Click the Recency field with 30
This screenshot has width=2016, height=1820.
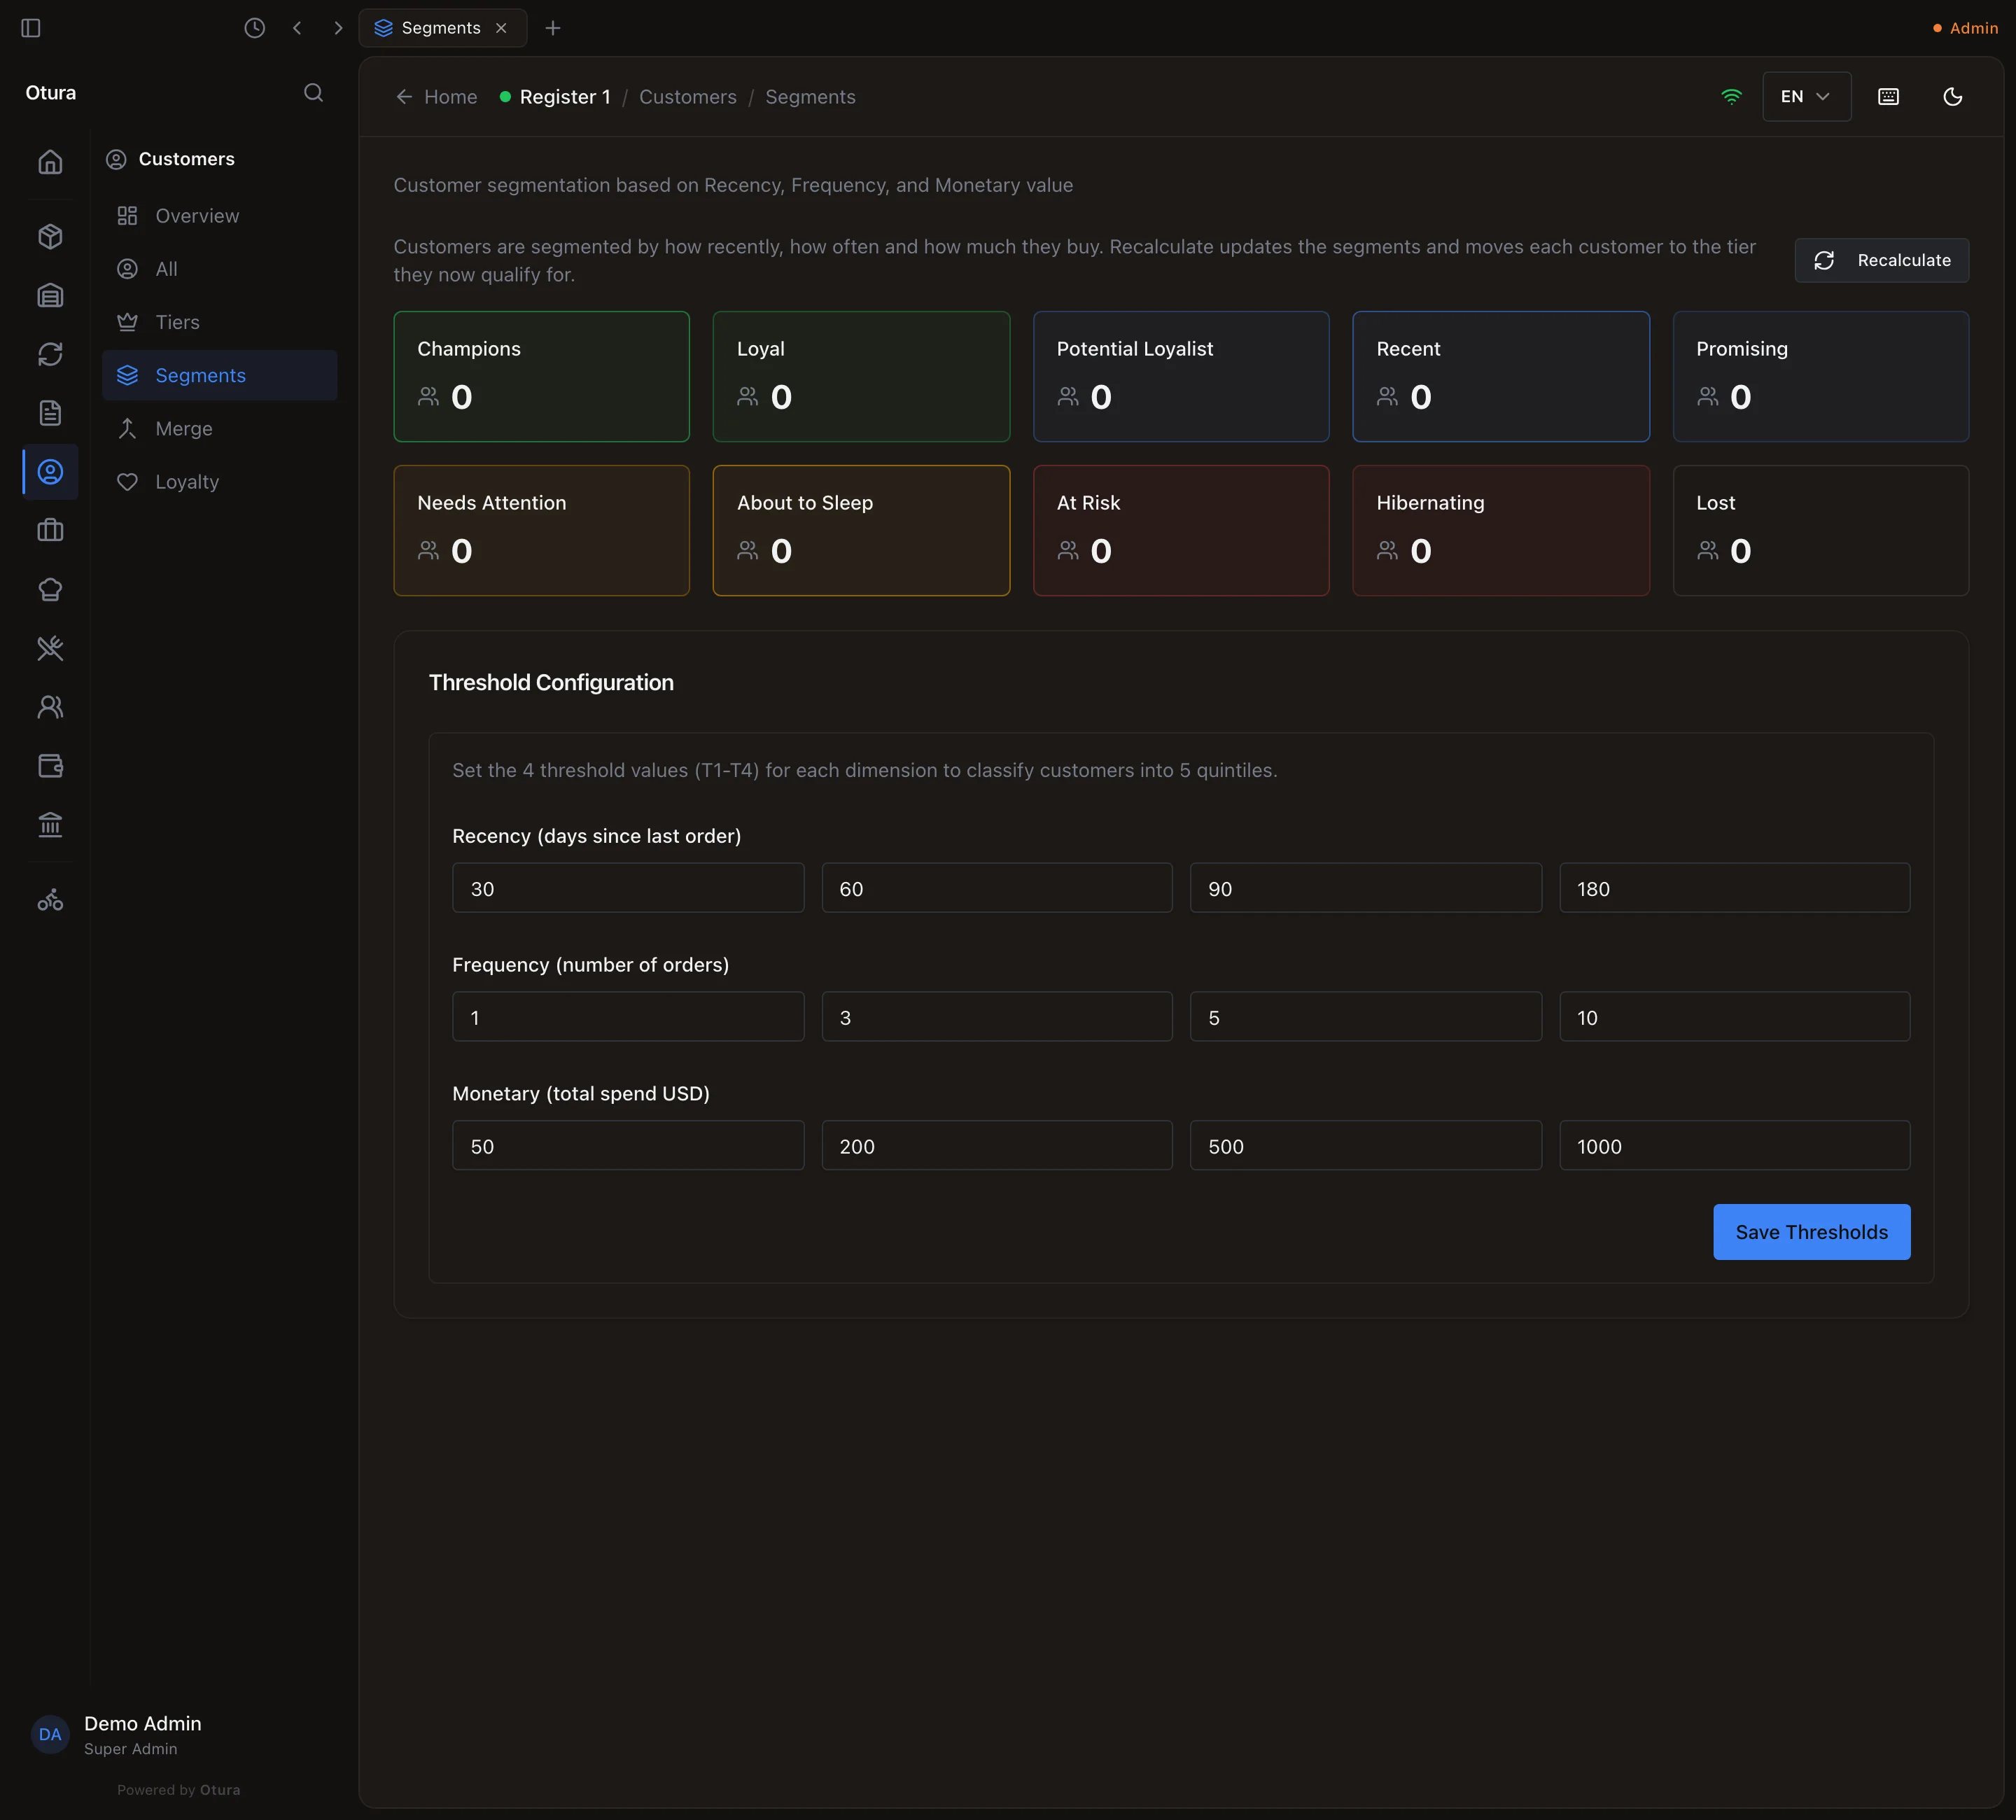click(x=628, y=888)
